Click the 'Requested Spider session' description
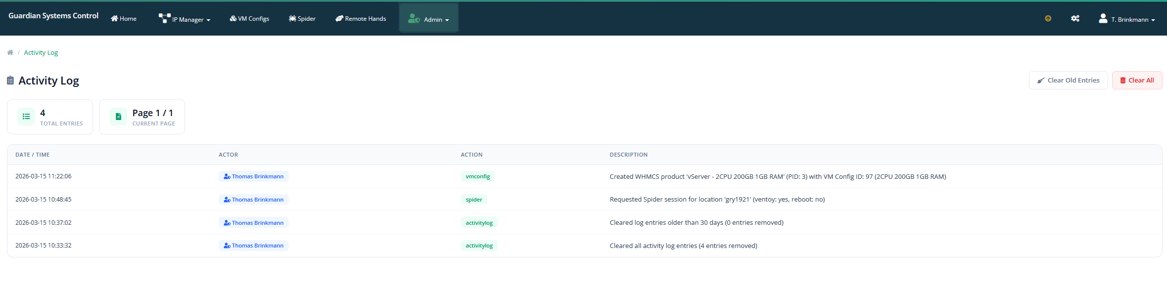The image size is (1167, 290). click(x=717, y=200)
